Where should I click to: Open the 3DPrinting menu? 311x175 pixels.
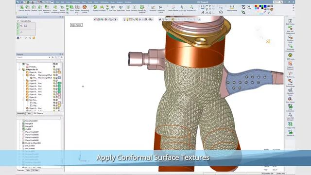click(x=104, y=2)
